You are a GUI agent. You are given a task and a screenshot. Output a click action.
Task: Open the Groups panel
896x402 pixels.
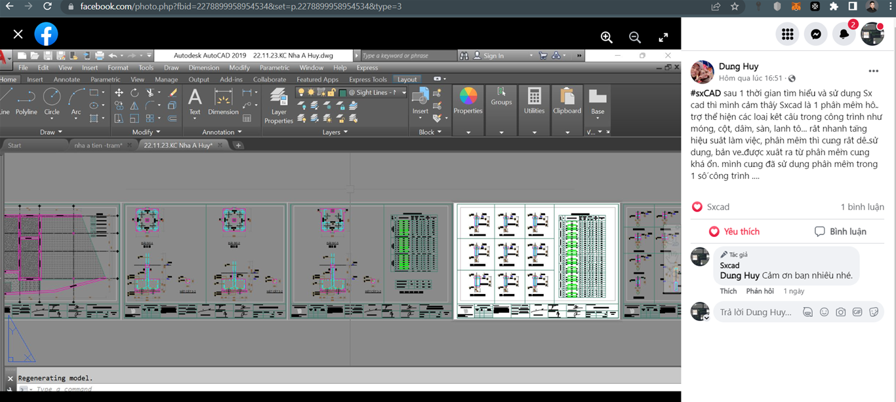pyautogui.click(x=501, y=97)
